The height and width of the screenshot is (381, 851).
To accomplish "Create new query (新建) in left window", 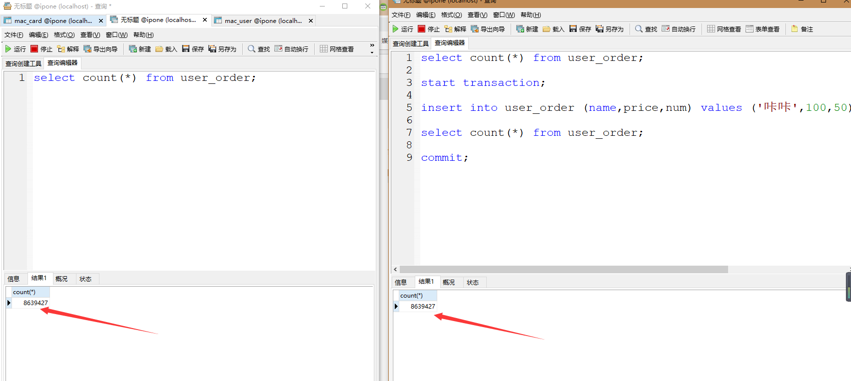I will 140,49.
